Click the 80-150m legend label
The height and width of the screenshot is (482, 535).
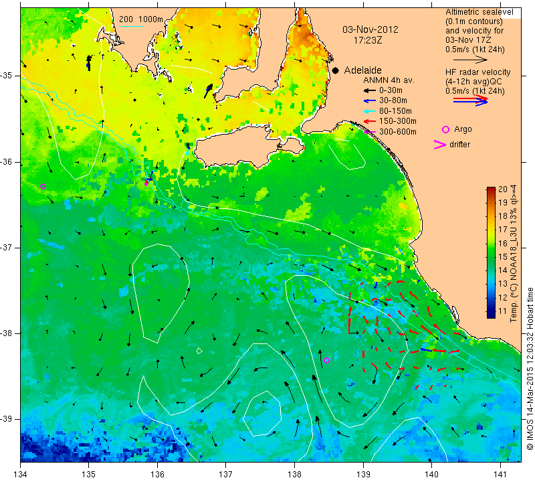pyautogui.click(x=395, y=111)
